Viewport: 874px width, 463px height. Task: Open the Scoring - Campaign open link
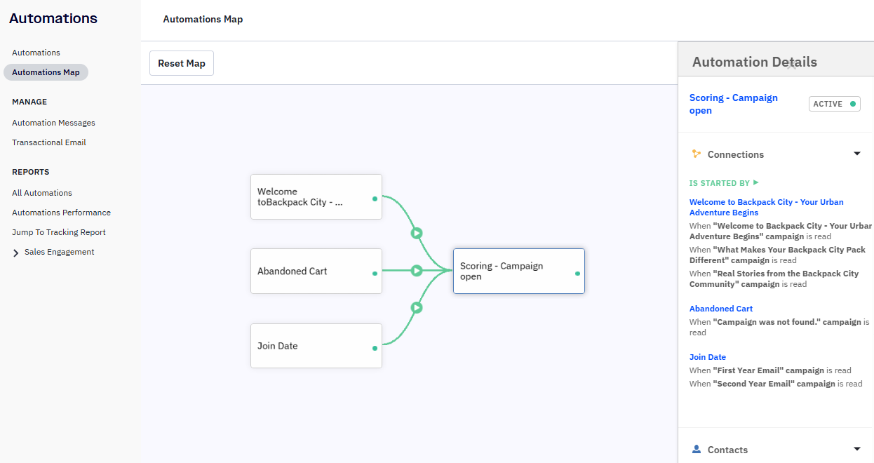[x=733, y=104]
